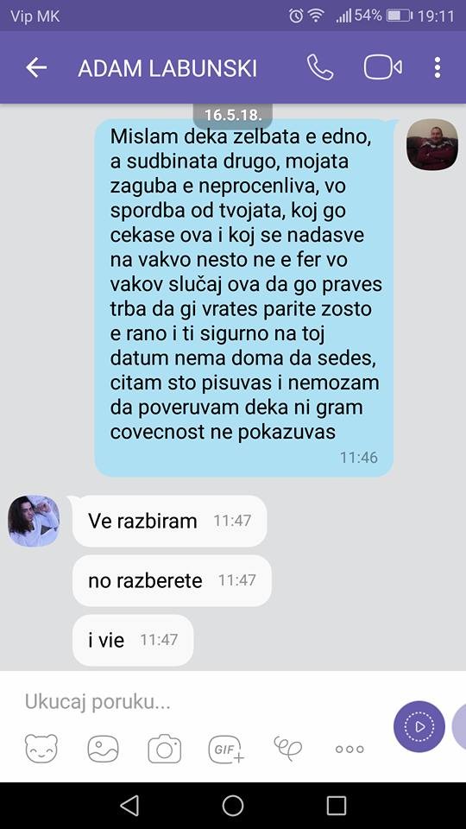Open the GIF picker
466x829 pixels.
point(226,750)
